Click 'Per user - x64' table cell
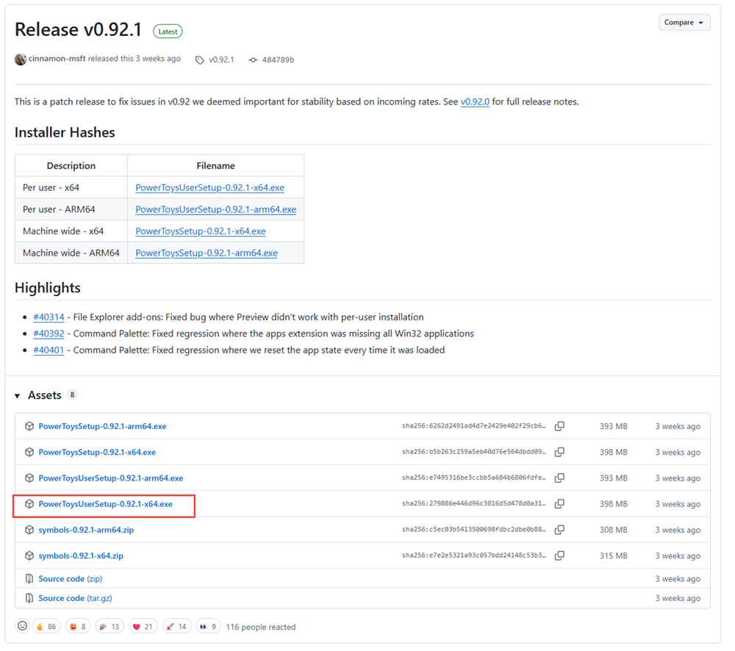The width and height of the screenshot is (735, 651). (x=71, y=187)
